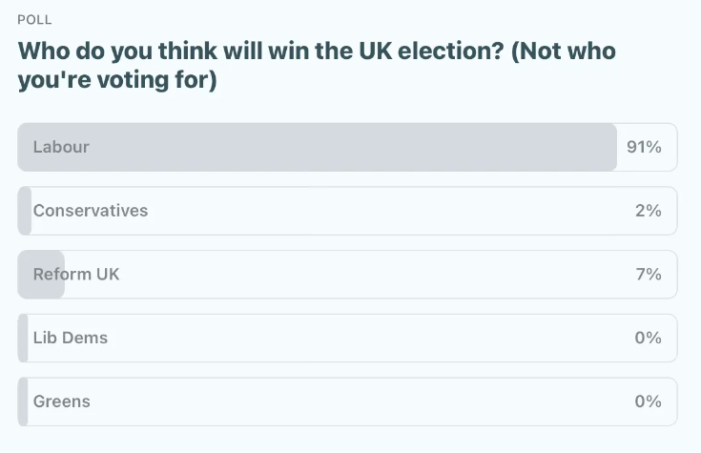Click the 0% result for Lib Dems
This screenshot has width=701, height=453.
coord(648,338)
